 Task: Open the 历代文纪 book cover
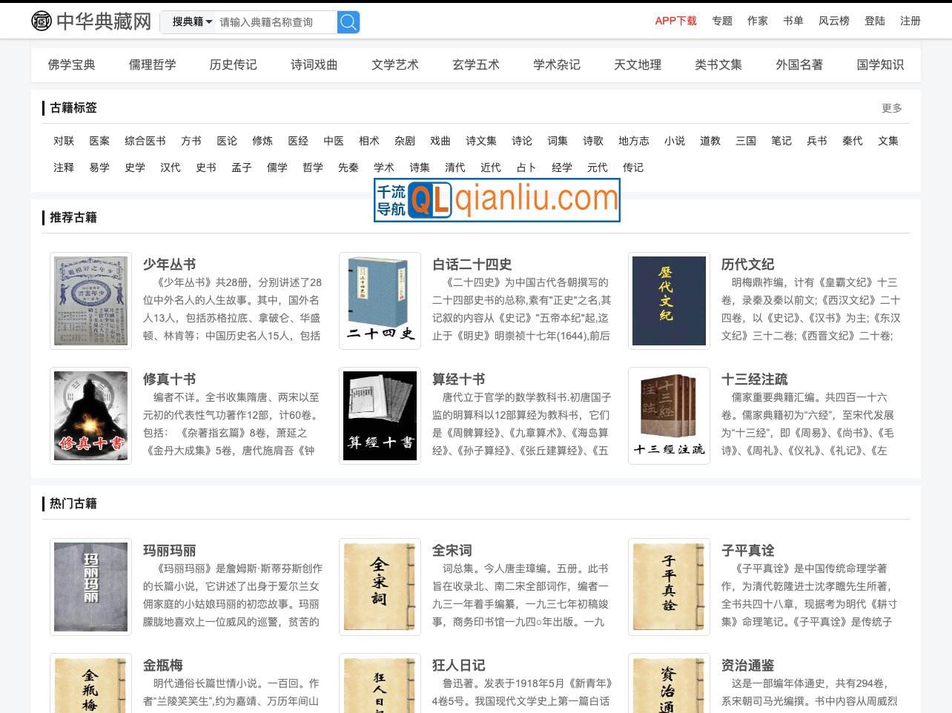tap(668, 300)
